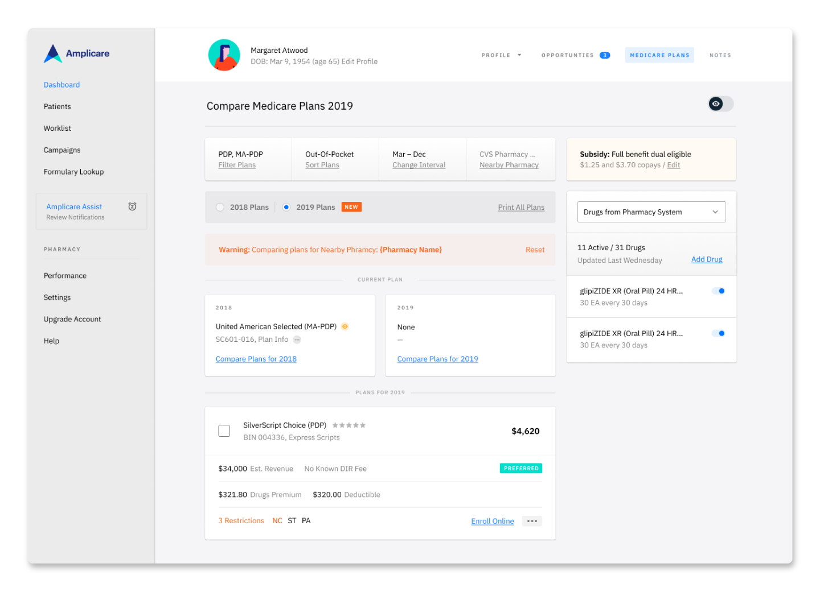Click the Add Drug link
The width and height of the screenshot is (820, 596).
pos(707,259)
